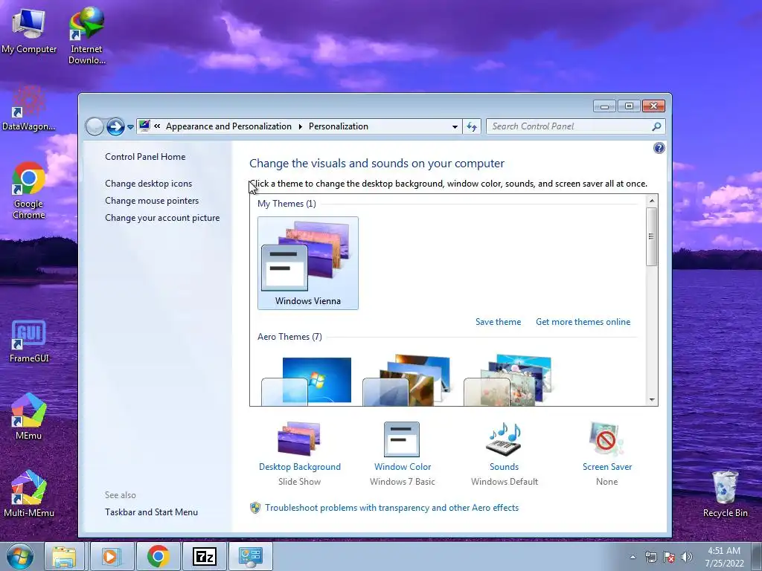Maximize the Personalization window
Image resolution: width=762 pixels, height=571 pixels.
click(629, 106)
